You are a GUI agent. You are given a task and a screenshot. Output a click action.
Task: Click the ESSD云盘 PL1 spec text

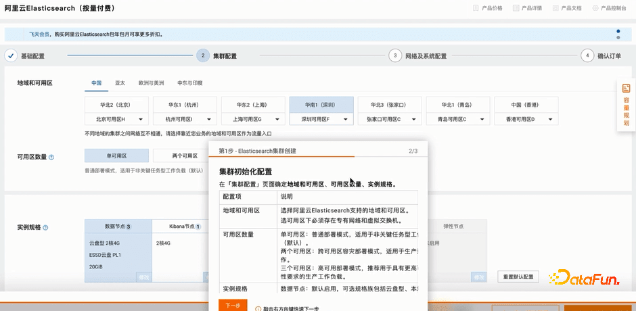tap(105, 255)
